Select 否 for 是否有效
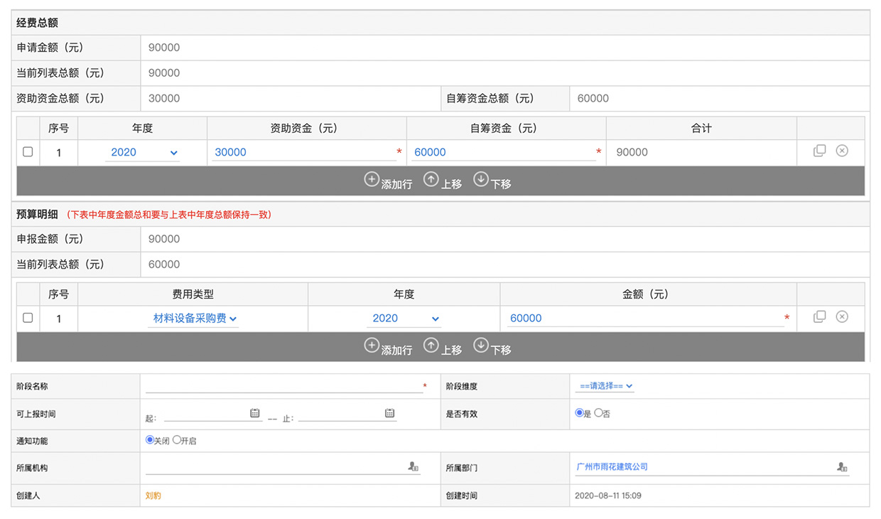The image size is (881, 519). tap(598, 413)
